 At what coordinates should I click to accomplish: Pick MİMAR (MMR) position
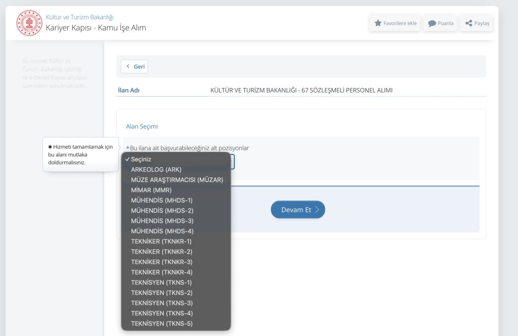pyautogui.click(x=176, y=190)
